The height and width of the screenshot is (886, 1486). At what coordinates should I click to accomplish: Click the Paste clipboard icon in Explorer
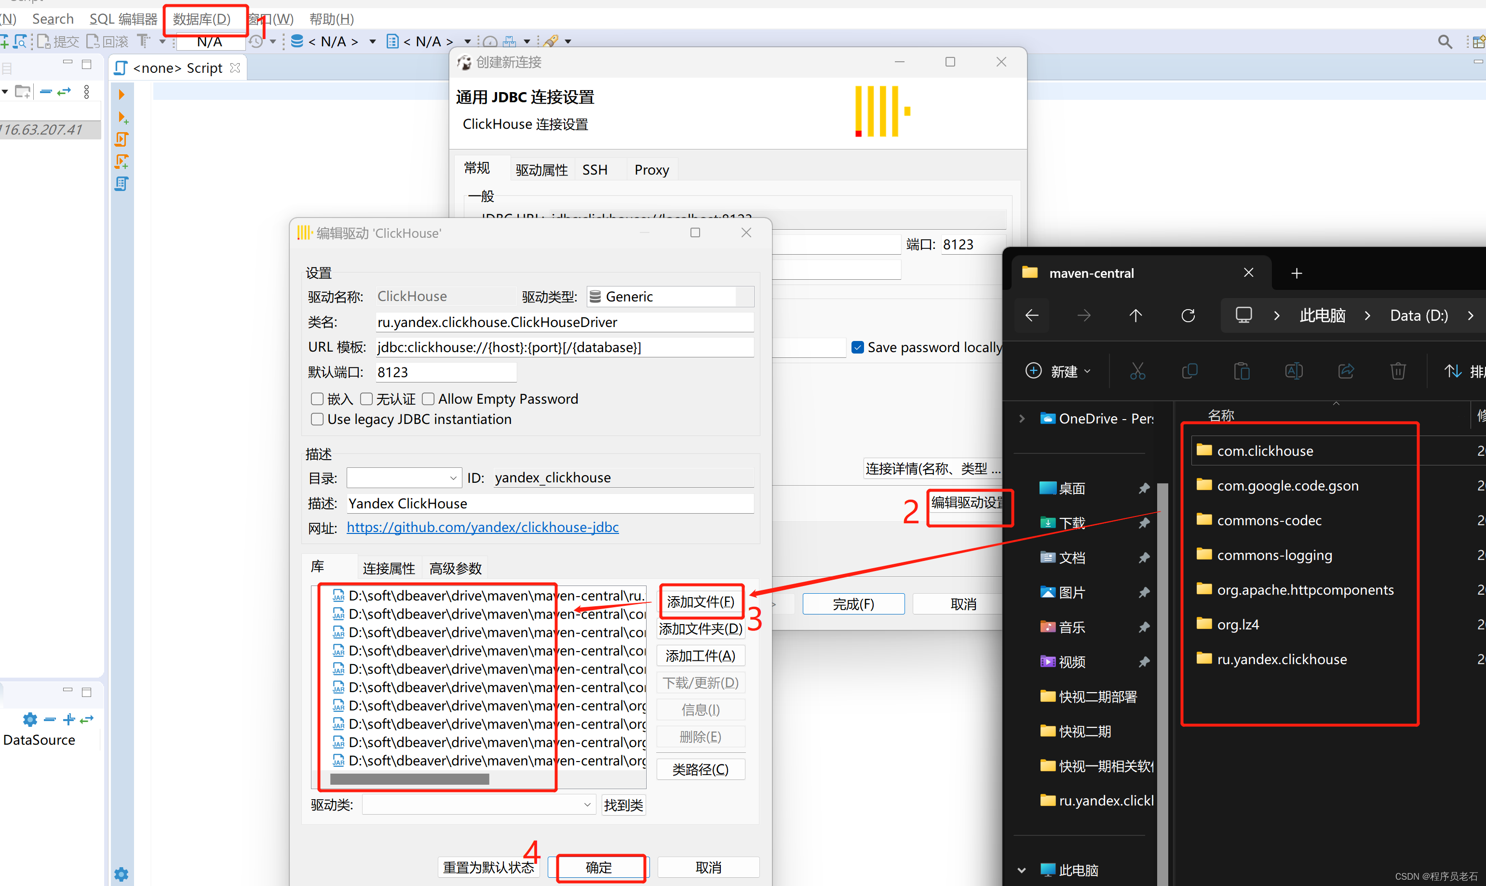(1242, 371)
